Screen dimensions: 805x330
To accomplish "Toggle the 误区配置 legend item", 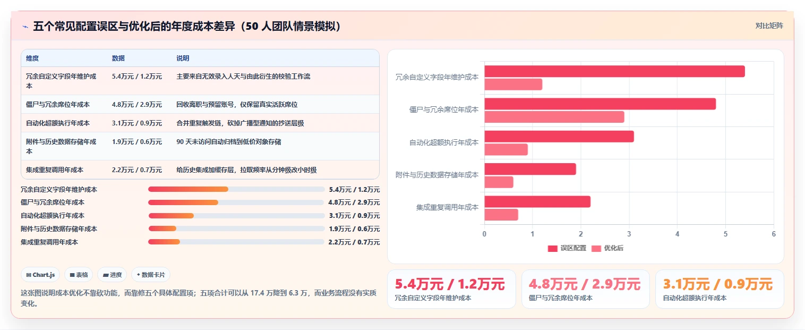I will (x=567, y=248).
